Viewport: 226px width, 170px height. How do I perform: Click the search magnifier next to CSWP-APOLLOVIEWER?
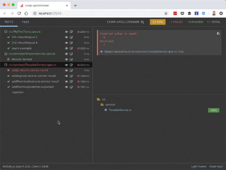[x=142, y=22]
